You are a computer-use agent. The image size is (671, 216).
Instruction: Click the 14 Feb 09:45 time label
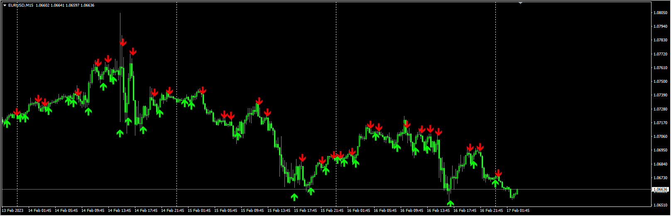click(93, 211)
